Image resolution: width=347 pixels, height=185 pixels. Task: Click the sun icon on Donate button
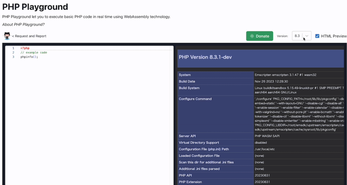252,36
